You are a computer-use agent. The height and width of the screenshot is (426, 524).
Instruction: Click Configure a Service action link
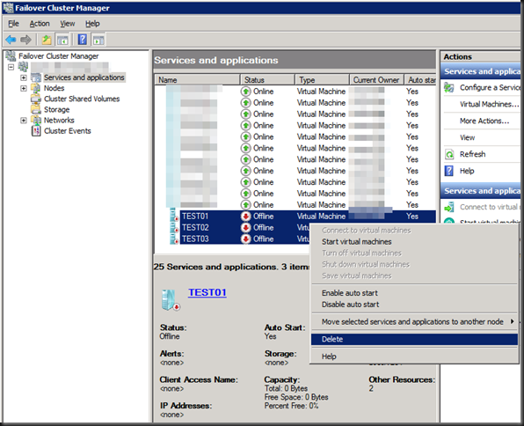[x=490, y=88]
